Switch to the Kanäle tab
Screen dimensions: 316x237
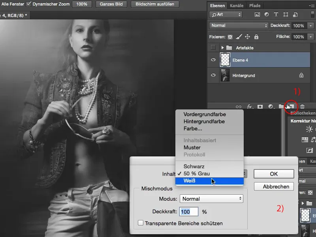click(237, 6)
